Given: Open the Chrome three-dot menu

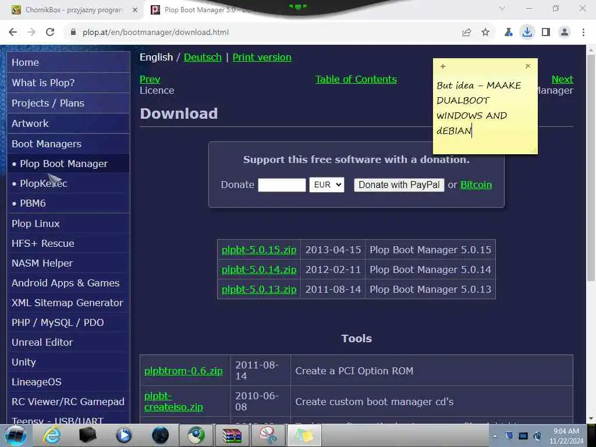Looking at the screenshot, I should (583, 33).
